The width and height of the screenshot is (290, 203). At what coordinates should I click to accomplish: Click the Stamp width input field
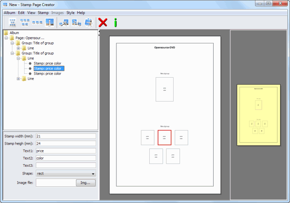point(66,136)
